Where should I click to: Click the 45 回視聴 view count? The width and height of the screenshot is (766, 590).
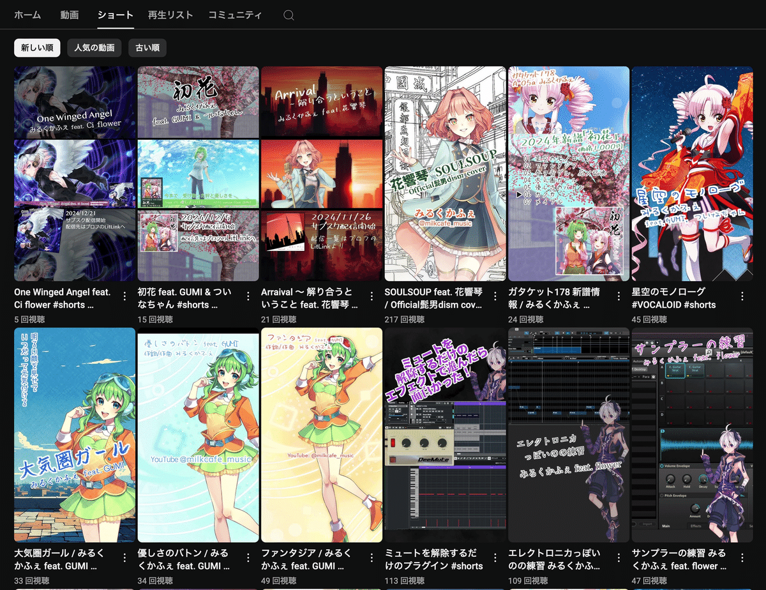pyautogui.click(x=648, y=319)
